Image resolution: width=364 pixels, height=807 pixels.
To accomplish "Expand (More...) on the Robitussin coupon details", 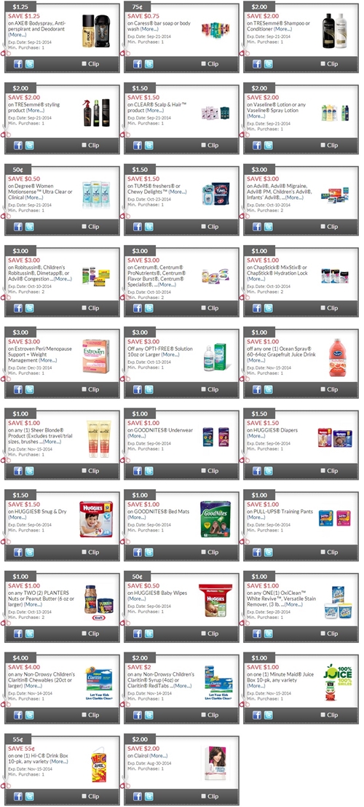I will coord(62,279).
